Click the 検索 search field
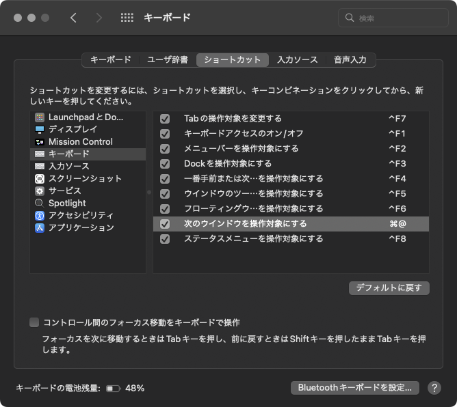 [393, 18]
